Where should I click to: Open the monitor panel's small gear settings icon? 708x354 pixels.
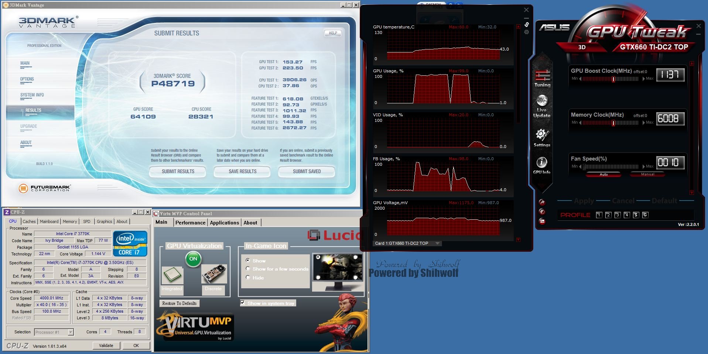click(x=527, y=32)
